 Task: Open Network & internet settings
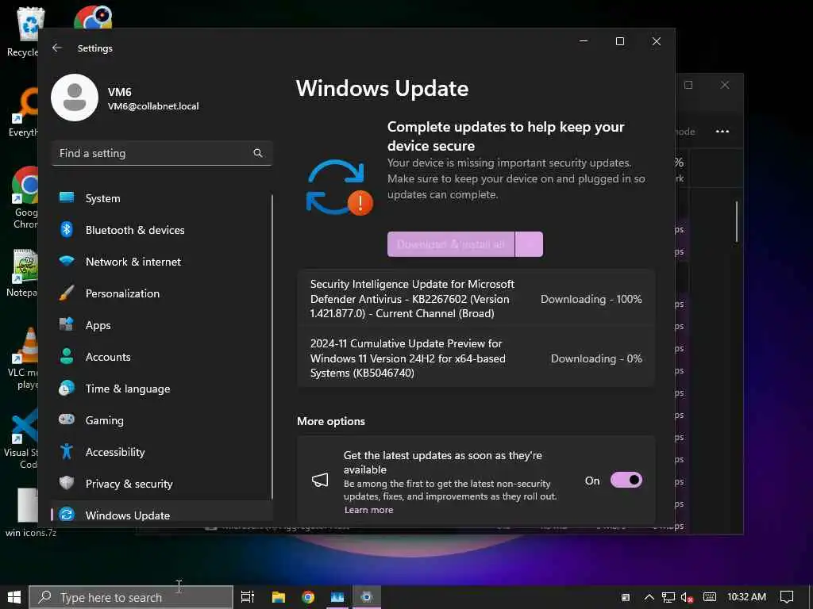tap(162, 262)
